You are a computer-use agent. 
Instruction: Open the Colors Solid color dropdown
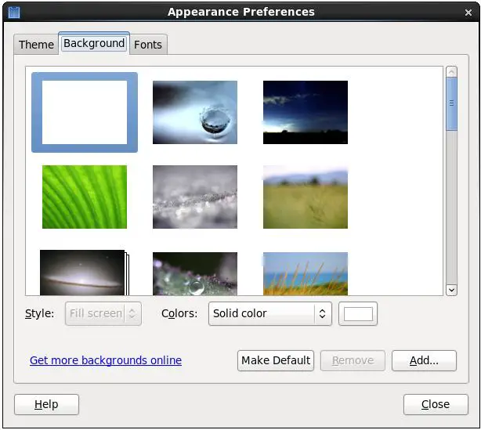[270, 313]
